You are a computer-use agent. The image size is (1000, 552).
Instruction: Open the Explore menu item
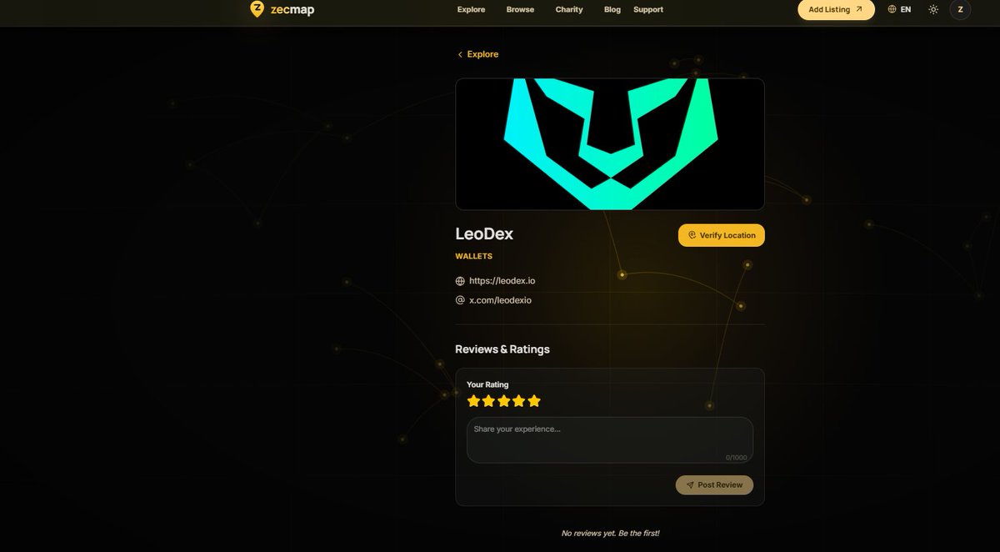tap(471, 9)
